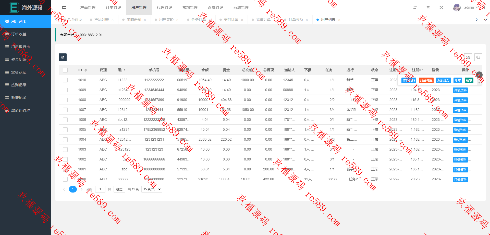The image size is (490, 235).
Task: Open table search magnifier icon
Action: click(x=478, y=57)
